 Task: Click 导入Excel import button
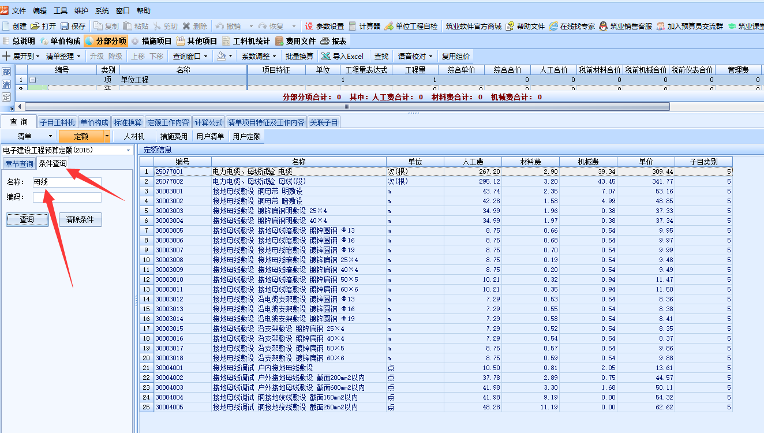click(343, 56)
